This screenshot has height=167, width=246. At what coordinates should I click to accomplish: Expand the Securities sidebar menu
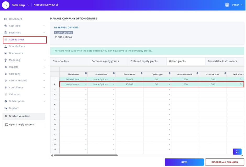click(44, 33)
